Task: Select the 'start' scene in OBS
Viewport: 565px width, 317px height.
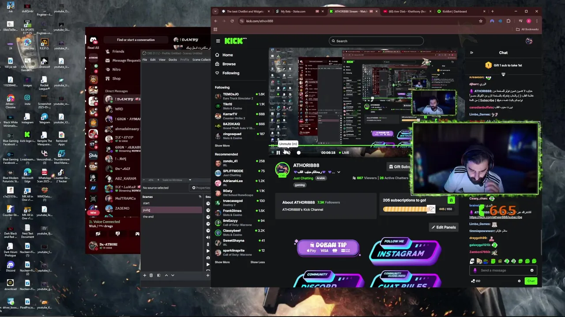Action: coord(172,203)
